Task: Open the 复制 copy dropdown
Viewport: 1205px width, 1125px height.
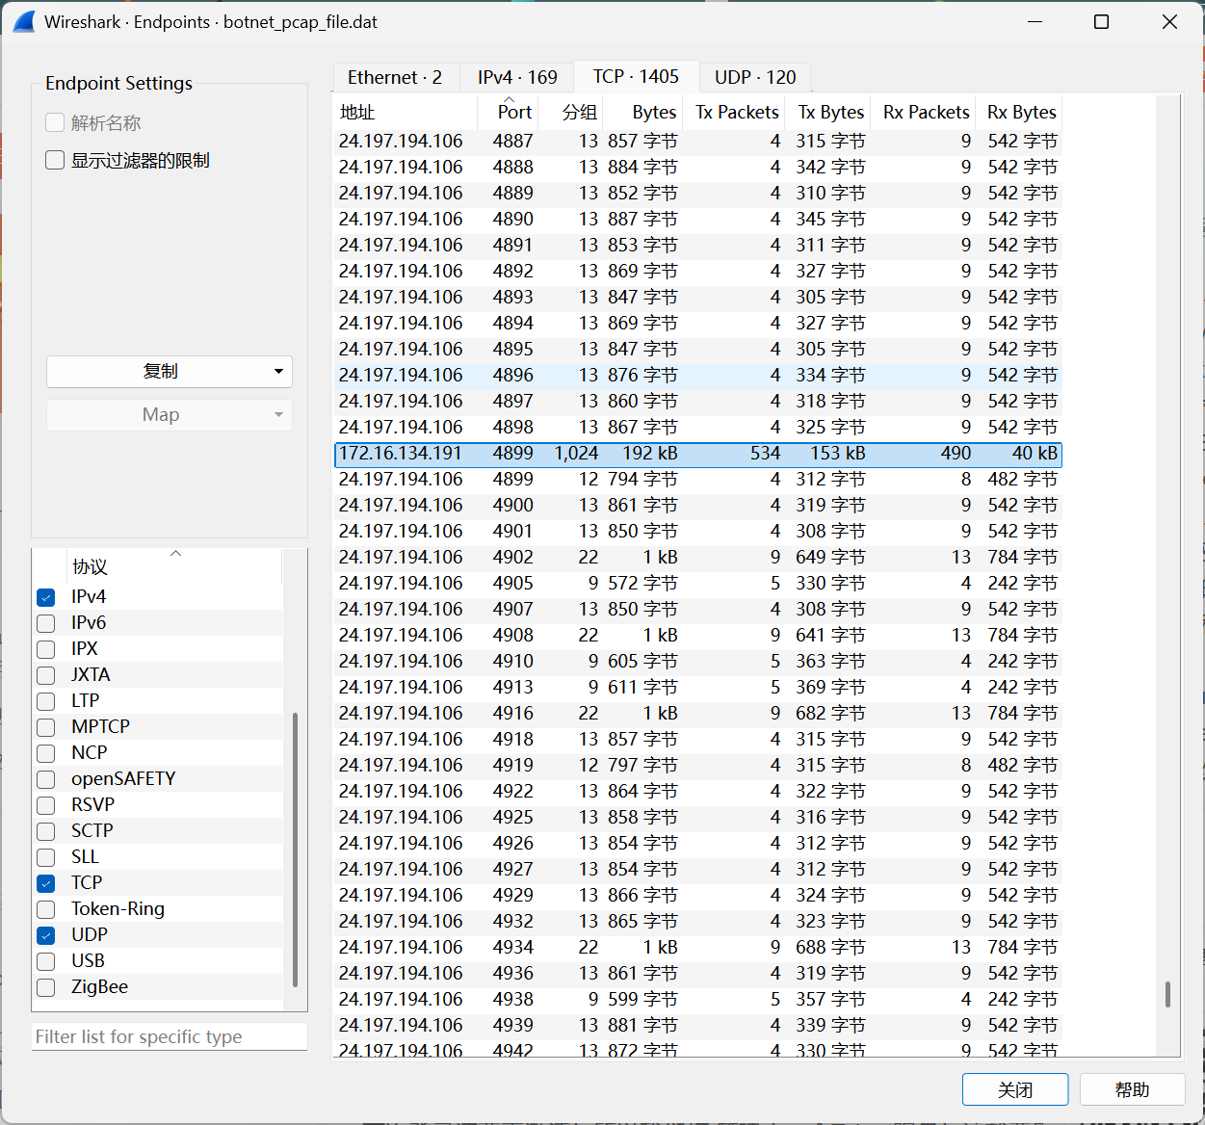Action: coord(170,372)
